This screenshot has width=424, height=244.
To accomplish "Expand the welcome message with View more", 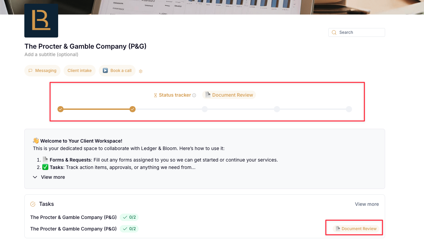I will click(49, 177).
